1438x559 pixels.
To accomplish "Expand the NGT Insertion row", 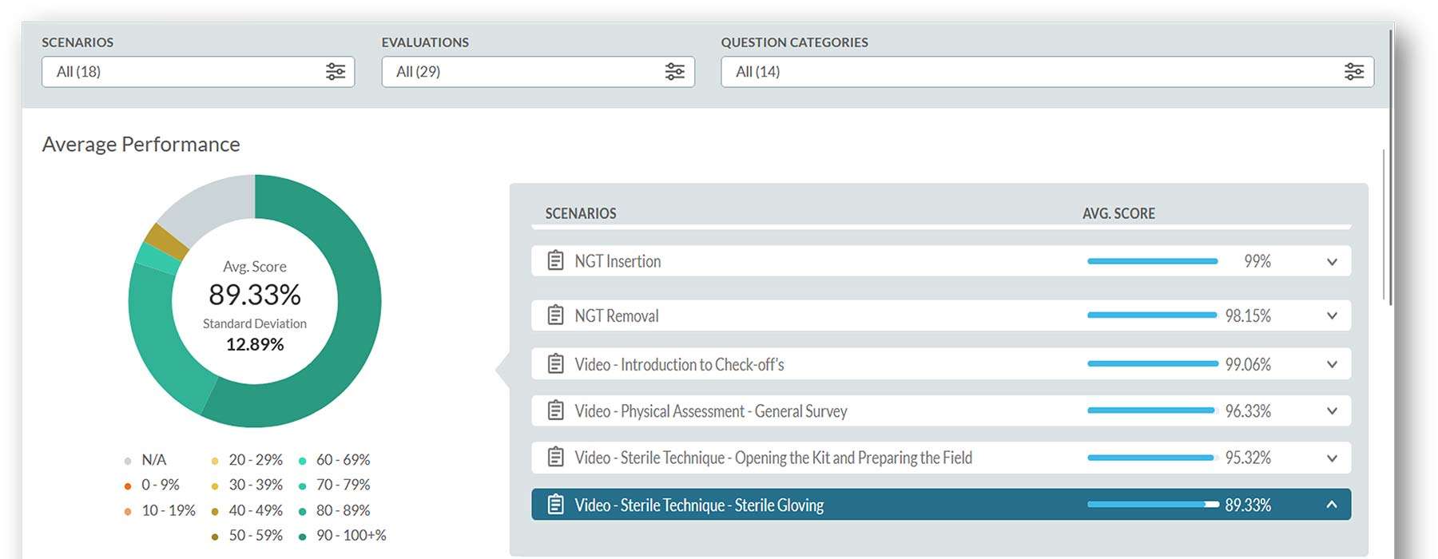I will click(x=1331, y=261).
